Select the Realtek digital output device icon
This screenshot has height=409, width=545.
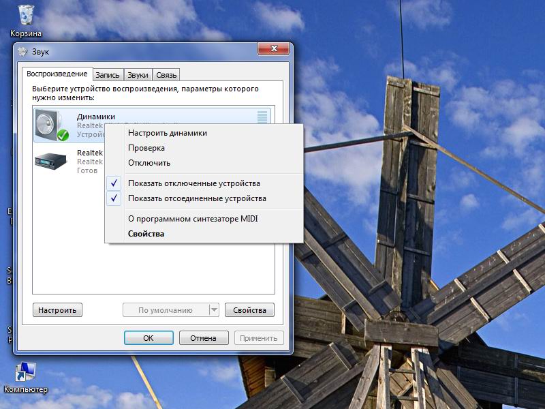(51, 160)
